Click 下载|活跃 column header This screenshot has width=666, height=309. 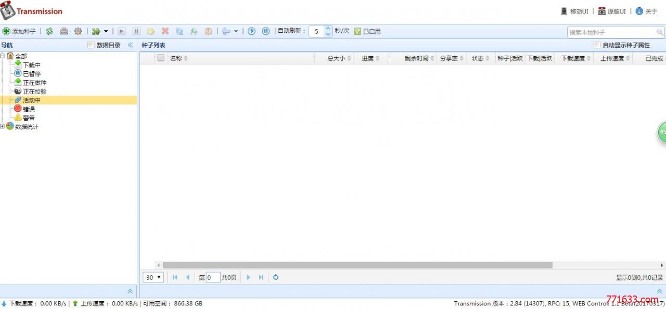pyautogui.click(x=540, y=58)
